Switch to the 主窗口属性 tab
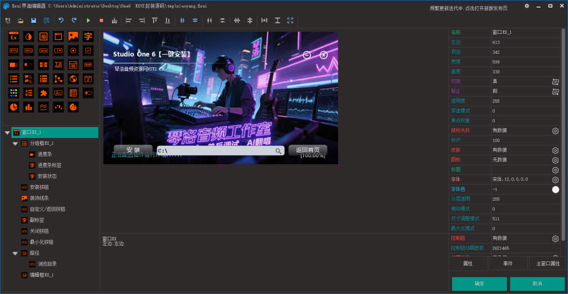 click(548, 263)
